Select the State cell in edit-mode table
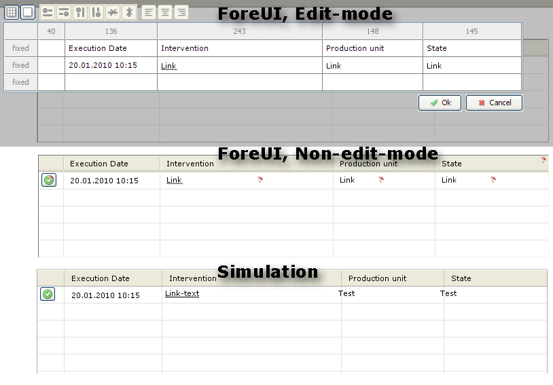Viewport: 553px width, 385px height. (x=472, y=48)
